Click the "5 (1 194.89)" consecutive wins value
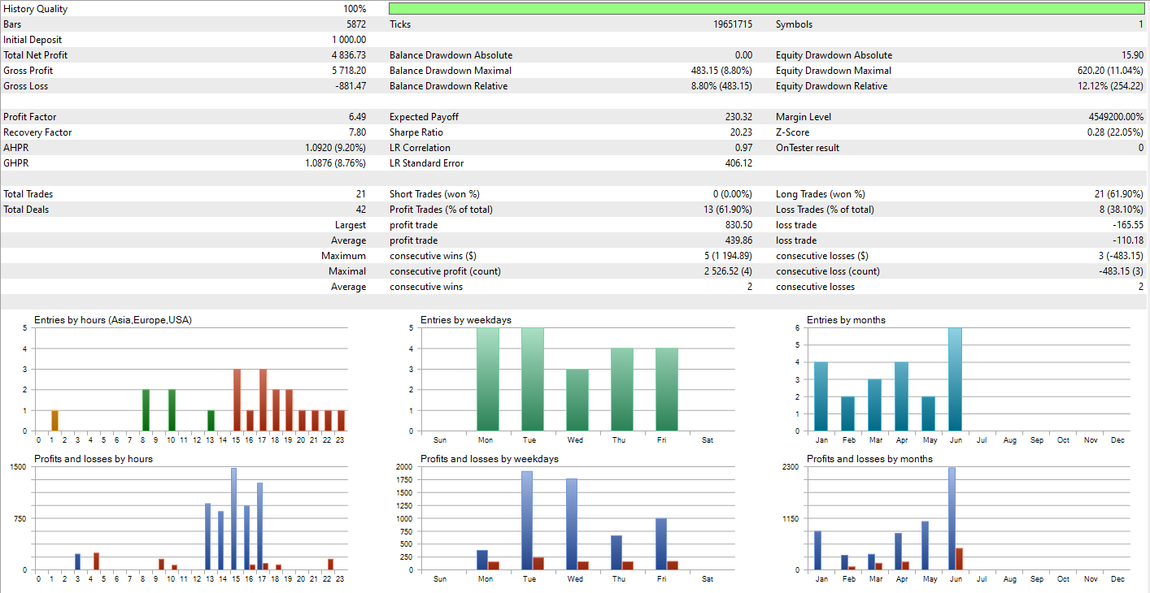The height and width of the screenshot is (593, 1150). pos(728,256)
